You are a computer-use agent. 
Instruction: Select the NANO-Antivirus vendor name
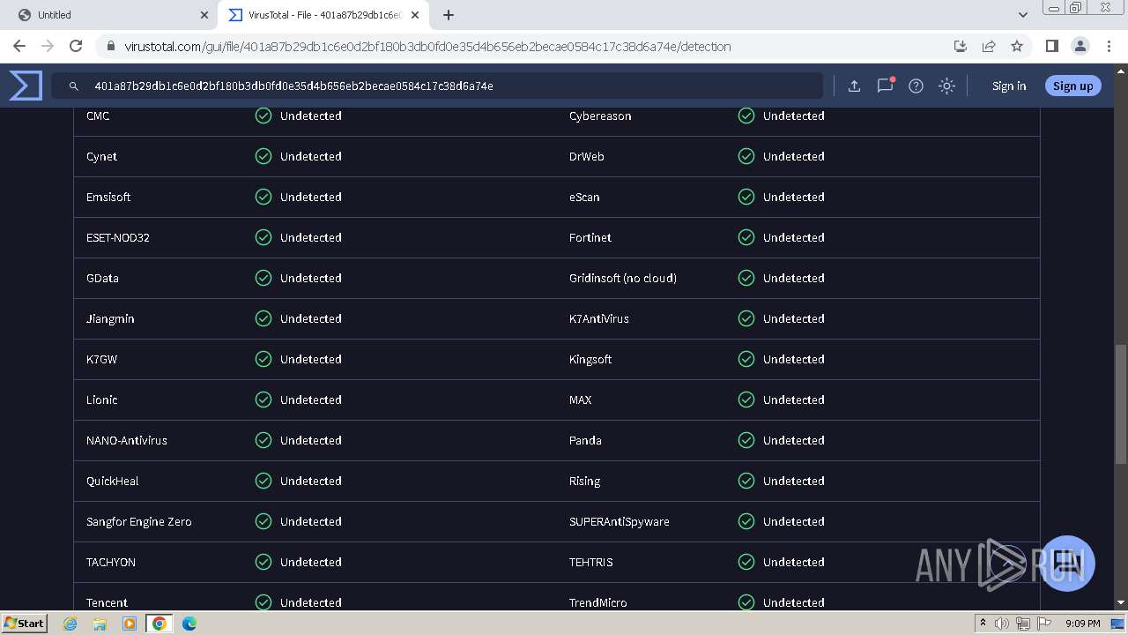tap(127, 440)
